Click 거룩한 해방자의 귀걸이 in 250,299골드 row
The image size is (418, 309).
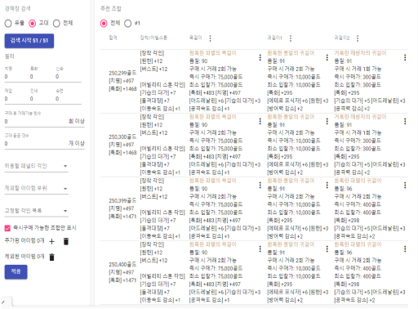click(360, 53)
